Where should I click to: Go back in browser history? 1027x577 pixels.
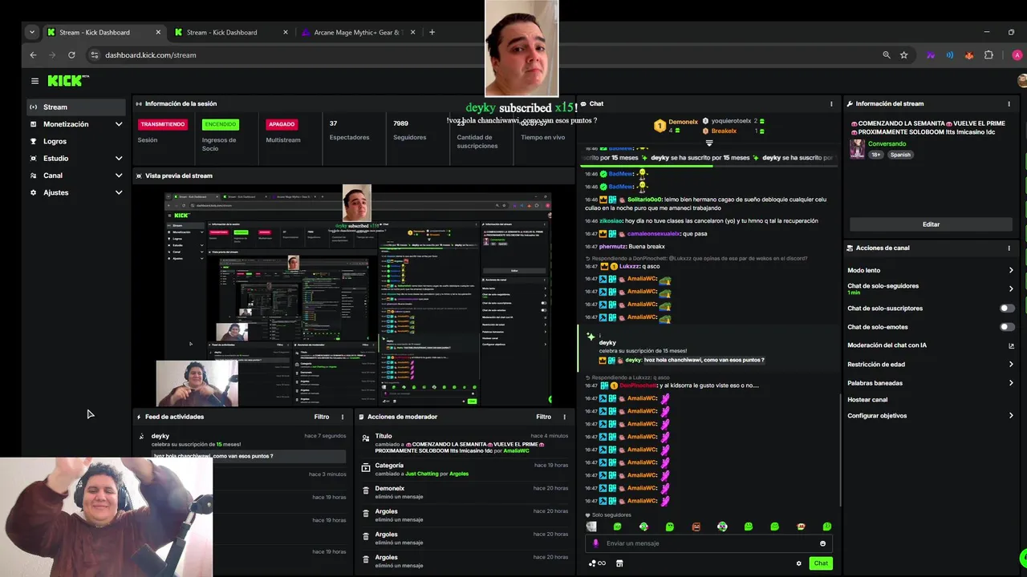point(33,55)
